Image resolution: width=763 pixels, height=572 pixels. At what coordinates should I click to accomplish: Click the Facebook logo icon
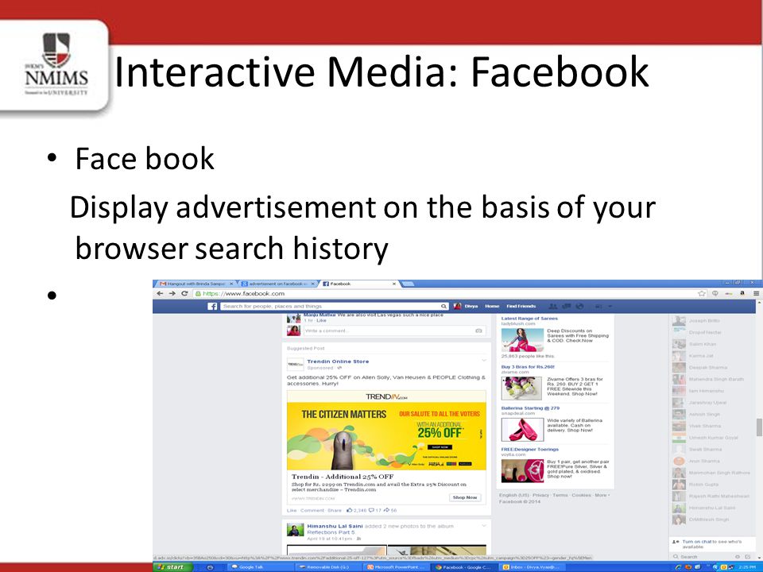213,307
